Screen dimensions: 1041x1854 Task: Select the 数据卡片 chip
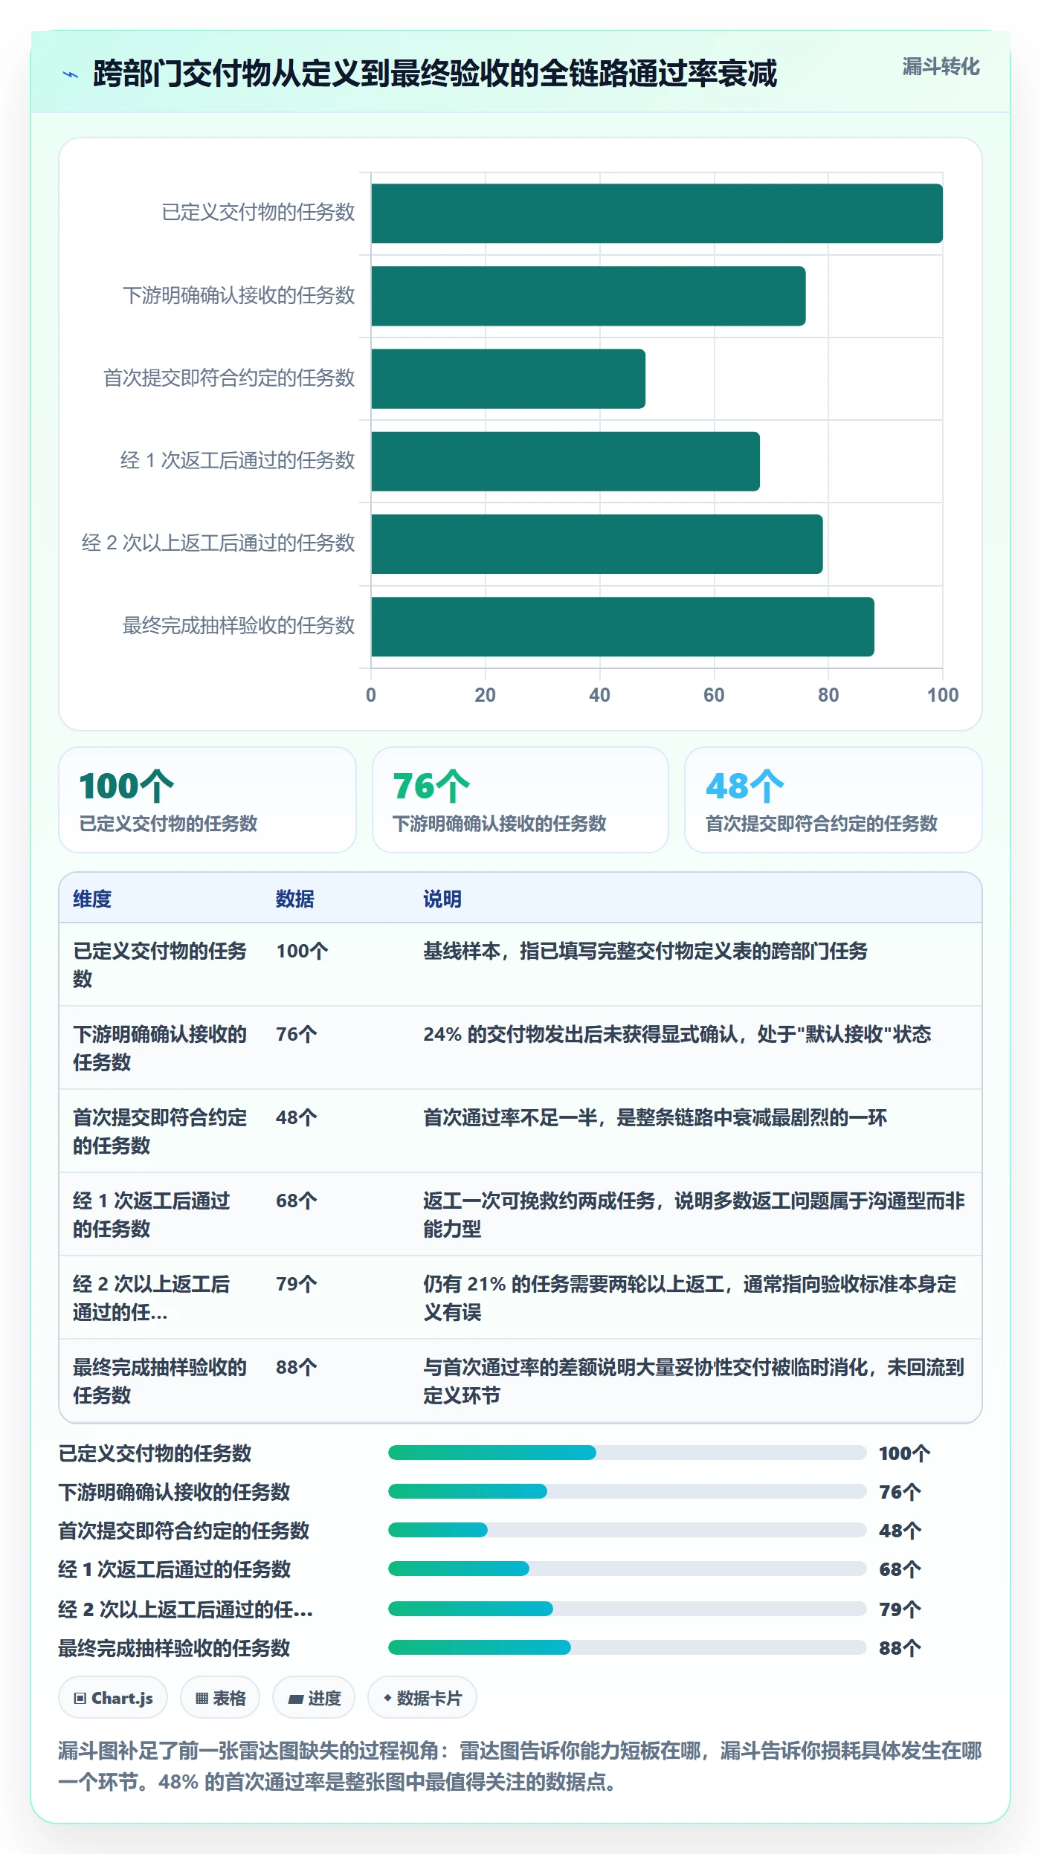point(422,1698)
